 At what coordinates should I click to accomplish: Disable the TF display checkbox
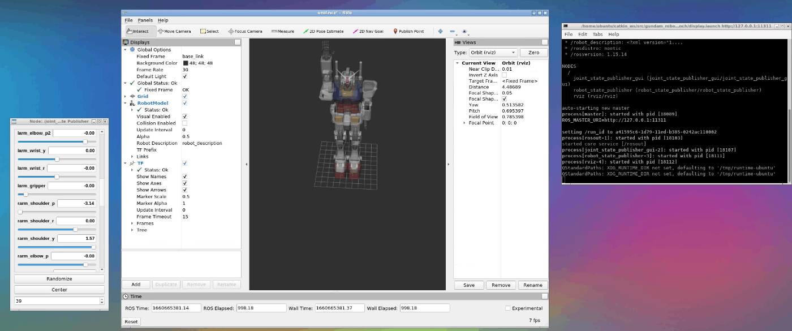(185, 163)
